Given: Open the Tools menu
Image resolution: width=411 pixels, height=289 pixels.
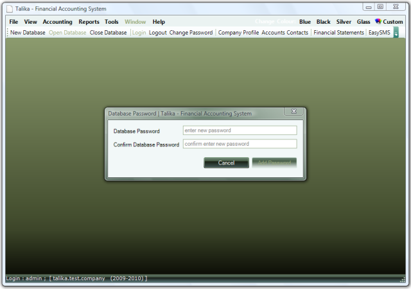Looking at the screenshot, I should pos(112,22).
